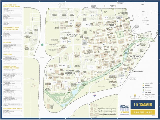Click the P 48 parking marker
Image resolution: width=160 pixels, height=120 pixels.
(x=81, y=57)
